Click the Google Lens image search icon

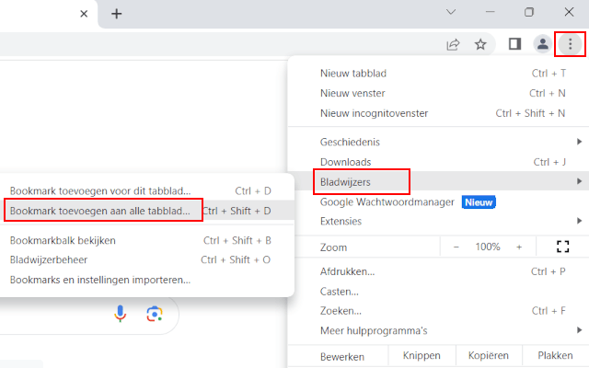(x=154, y=315)
